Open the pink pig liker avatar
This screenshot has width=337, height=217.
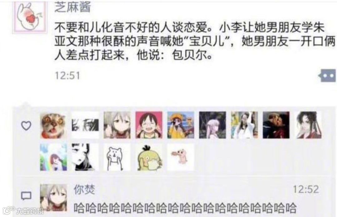181,157
